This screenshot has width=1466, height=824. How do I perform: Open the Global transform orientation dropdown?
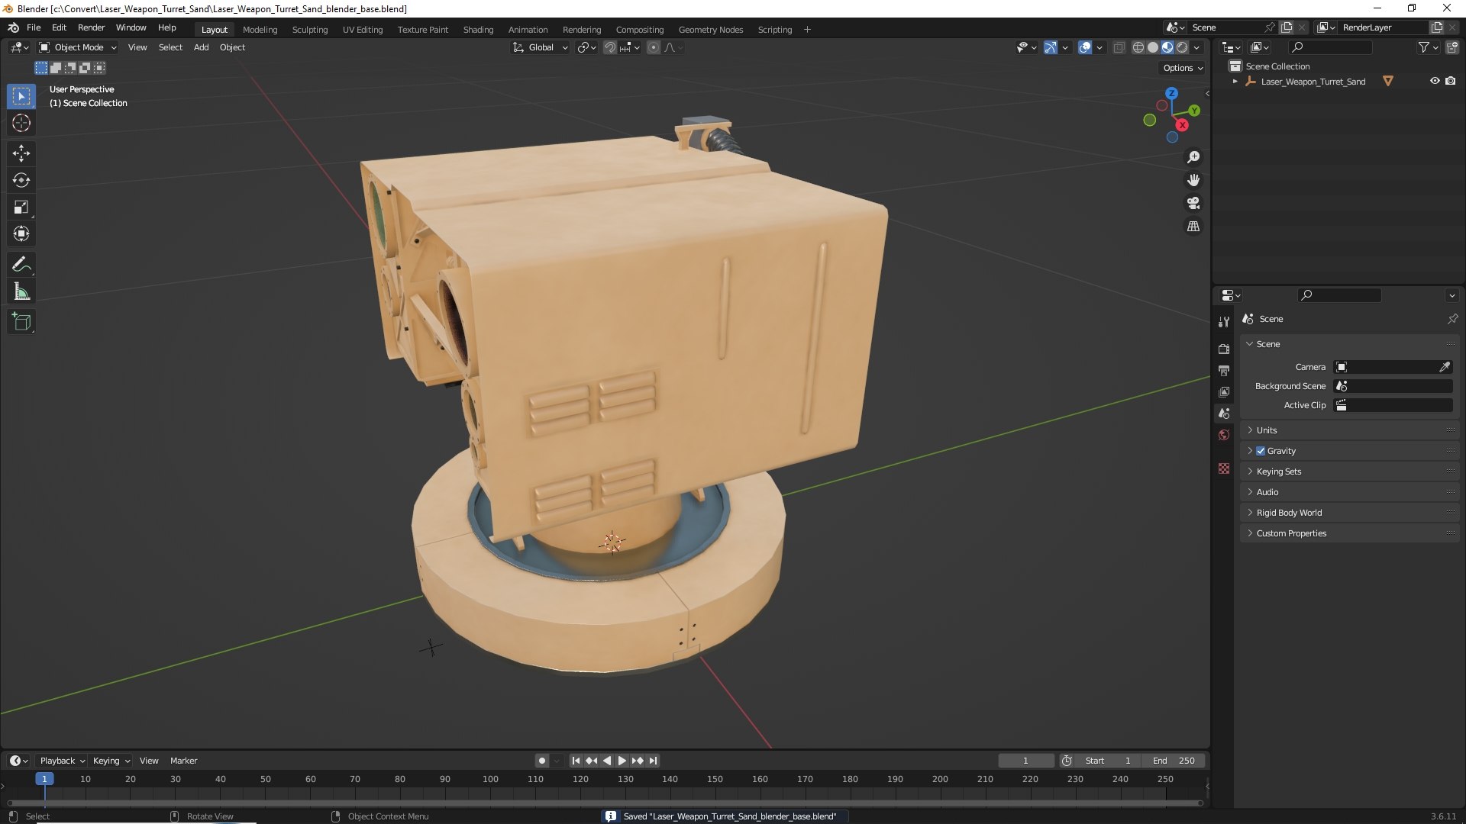tap(540, 47)
